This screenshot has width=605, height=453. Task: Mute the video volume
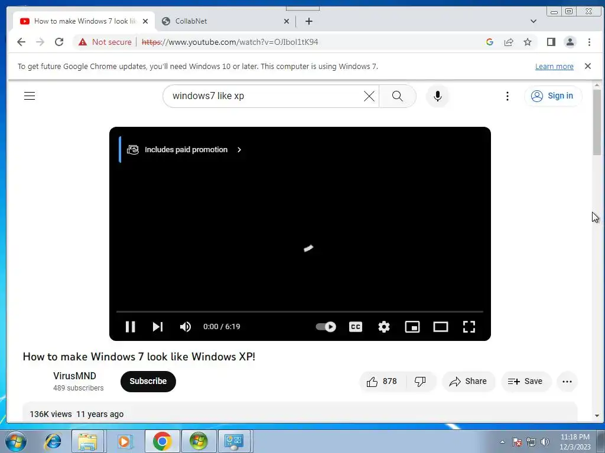pos(185,327)
